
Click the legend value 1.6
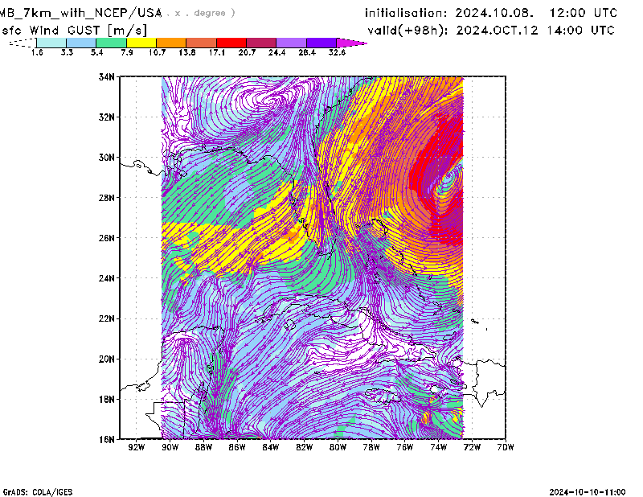[37, 52]
